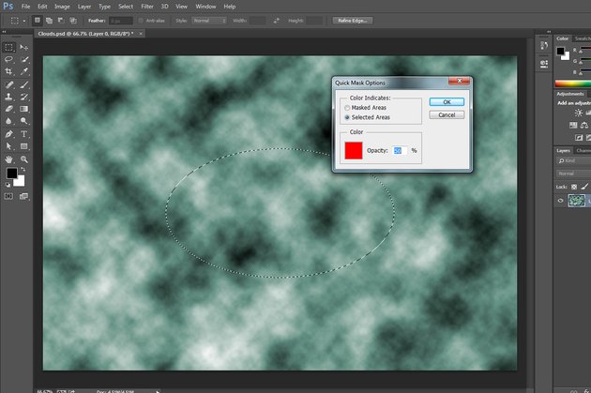Screen dimensions: 591x393
Task: Select the Hand tool
Action: [x=9, y=159]
